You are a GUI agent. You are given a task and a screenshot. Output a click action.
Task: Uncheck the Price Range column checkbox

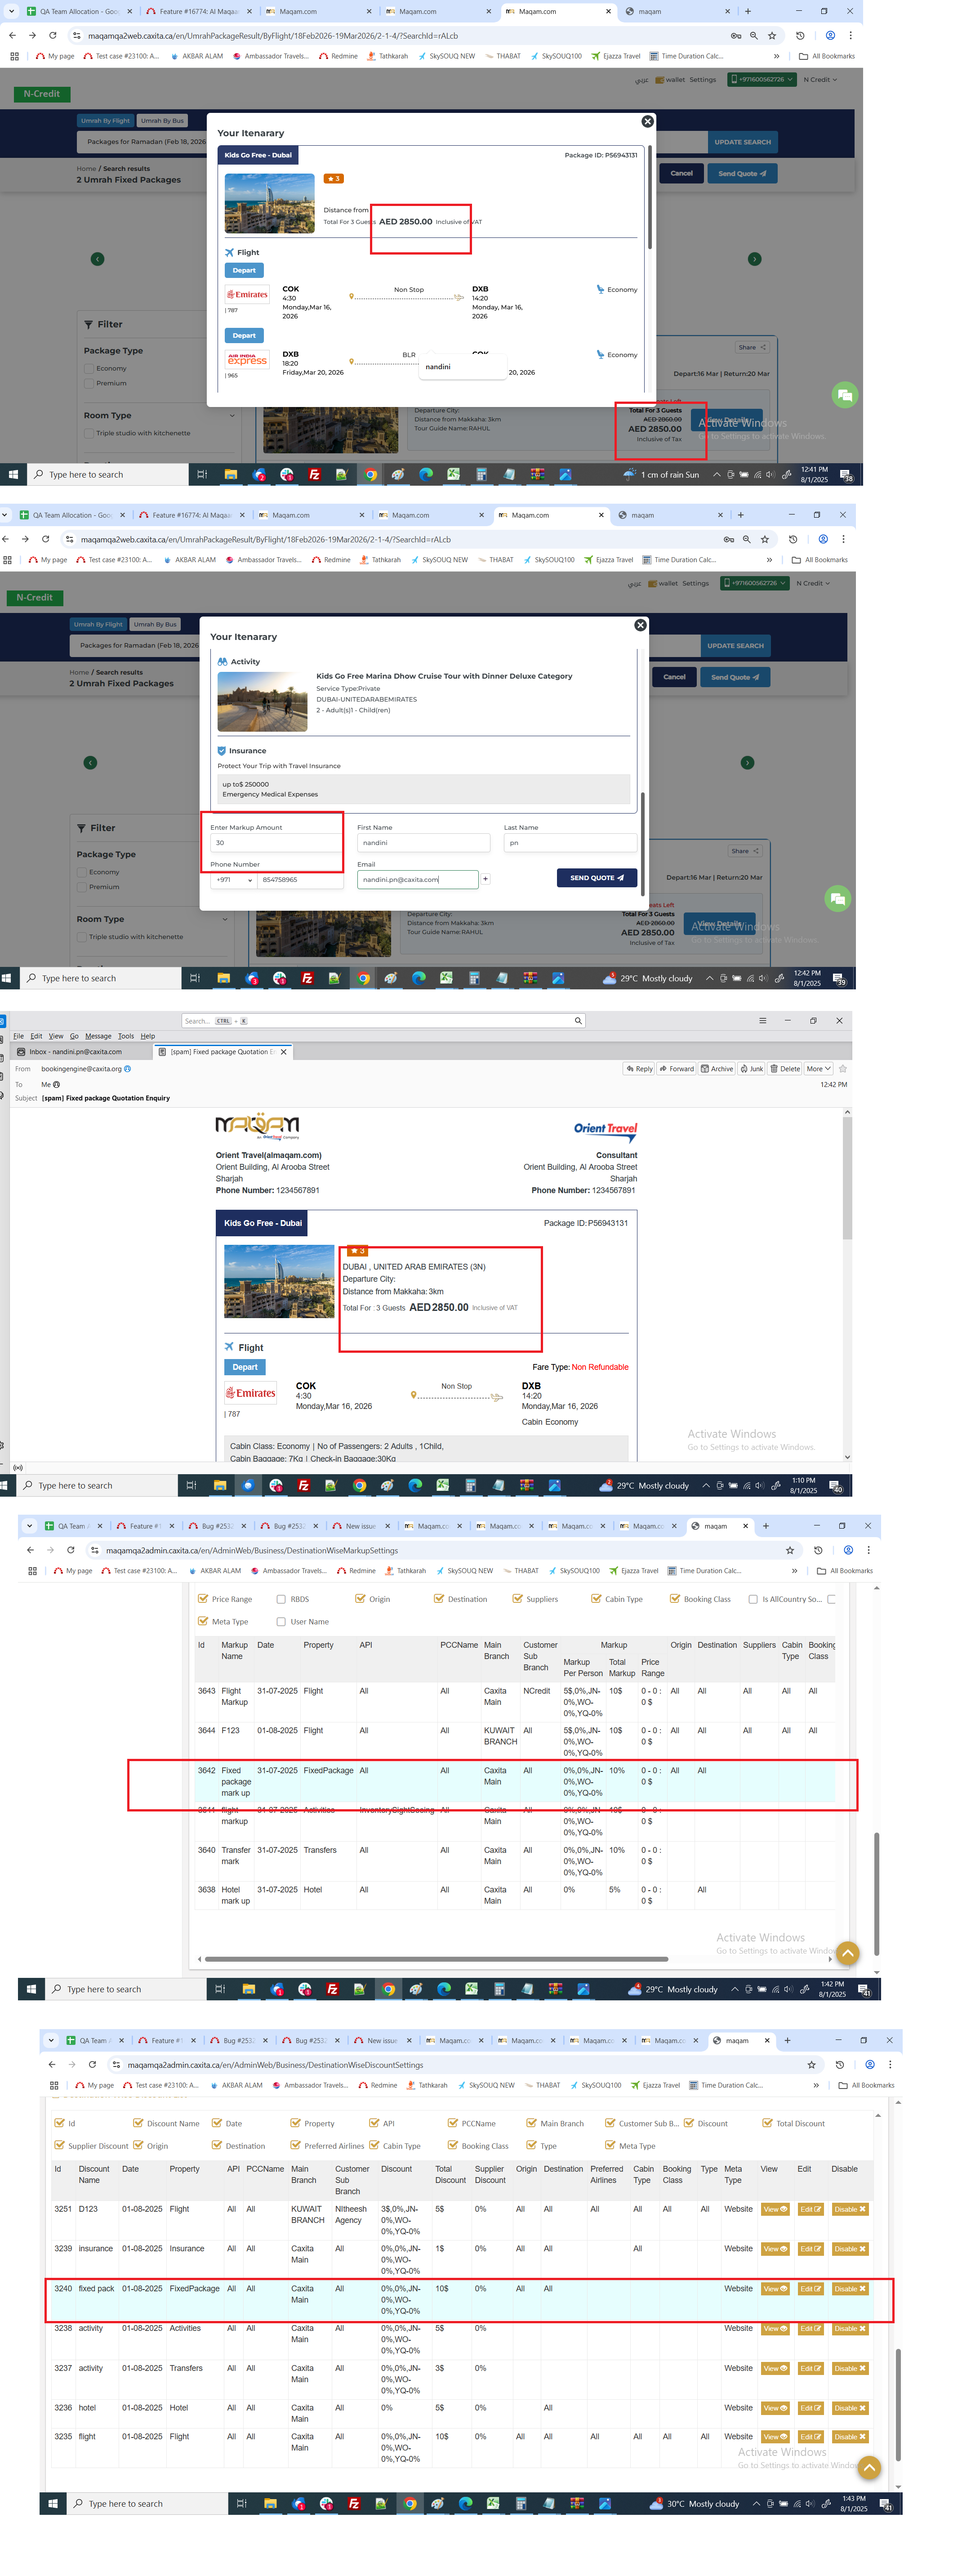tap(204, 1599)
